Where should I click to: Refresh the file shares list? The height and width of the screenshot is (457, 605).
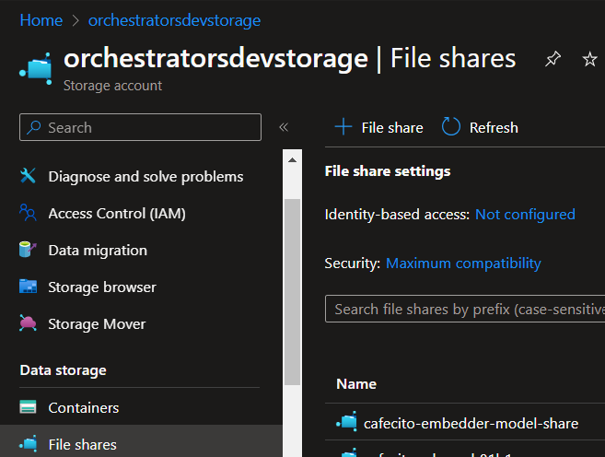(x=480, y=127)
